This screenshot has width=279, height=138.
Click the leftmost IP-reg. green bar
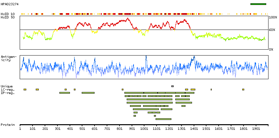click(65, 93)
